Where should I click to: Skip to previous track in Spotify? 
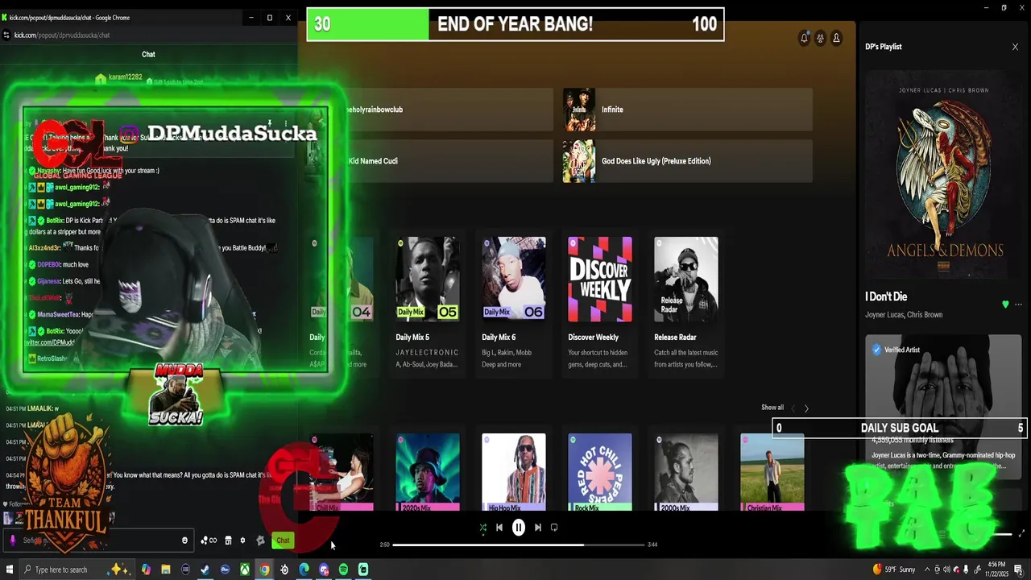499,528
